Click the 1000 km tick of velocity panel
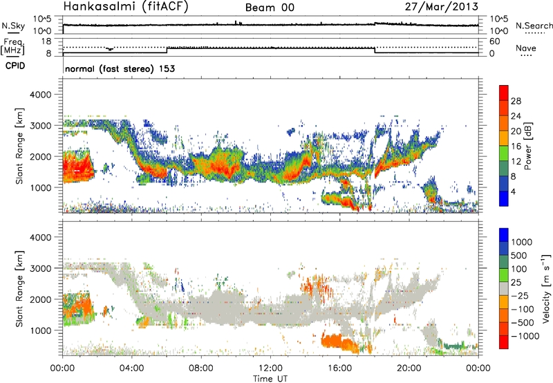The width and height of the screenshot is (553, 383). click(x=40, y=330)
